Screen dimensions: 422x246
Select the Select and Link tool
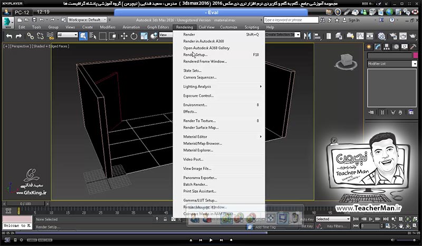30,36
